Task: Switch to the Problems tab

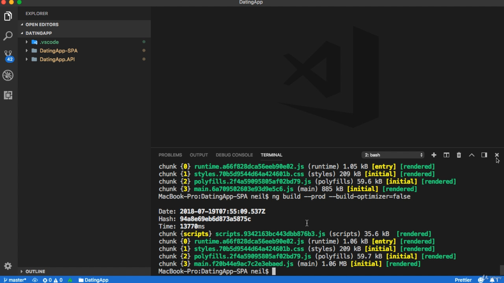Action: point(170,155)
